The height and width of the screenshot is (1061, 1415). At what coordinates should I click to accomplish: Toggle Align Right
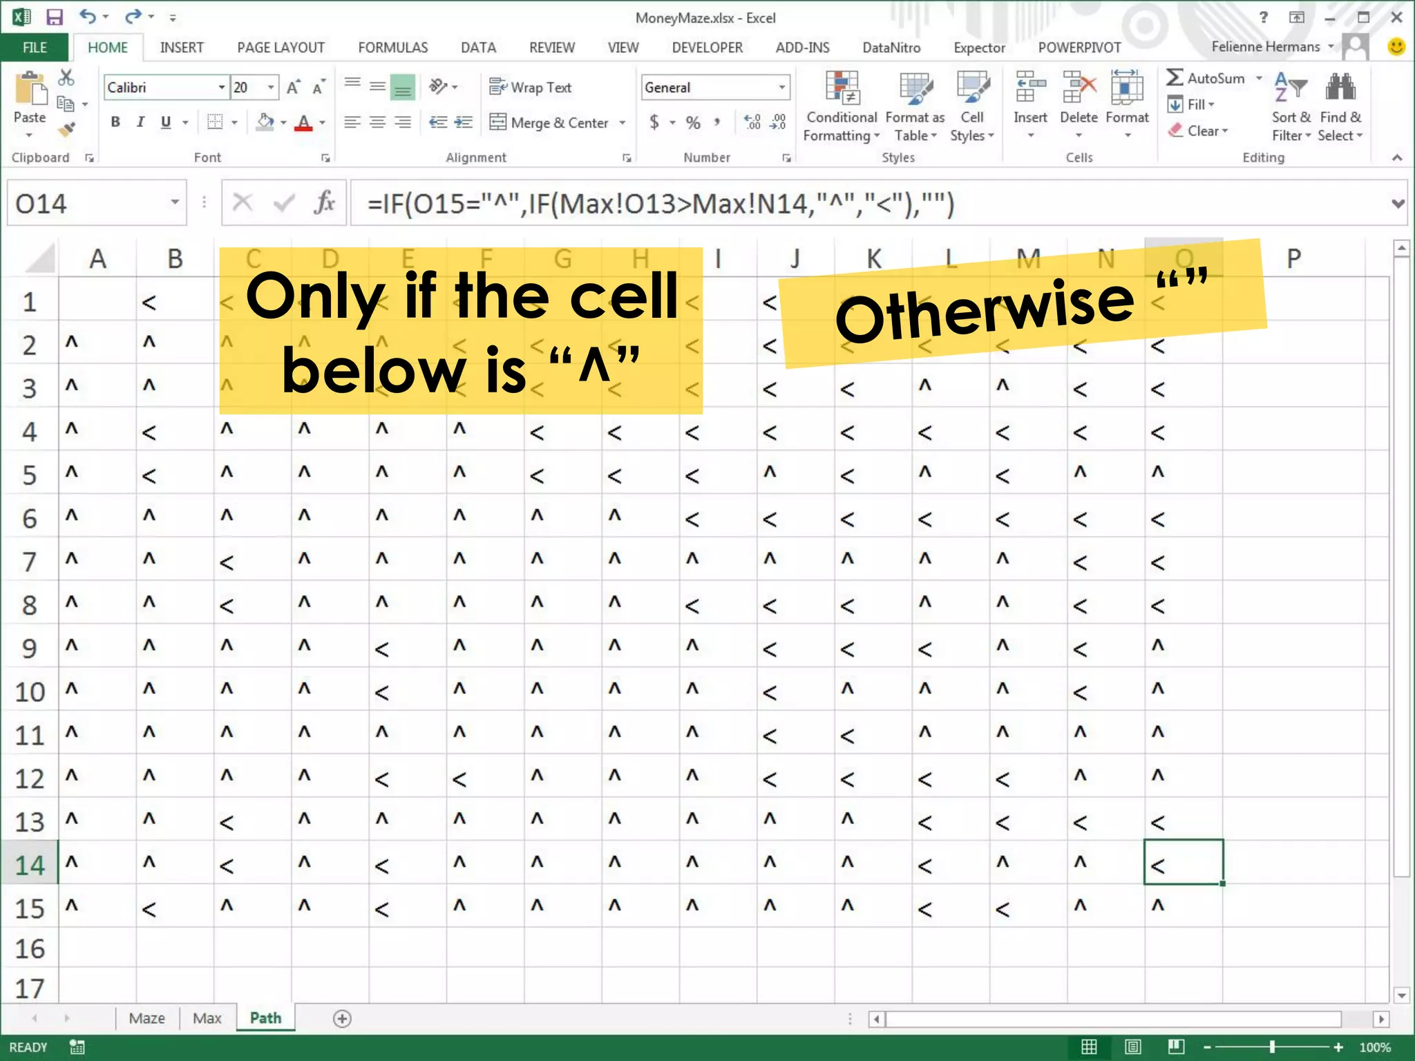point(403,122)
